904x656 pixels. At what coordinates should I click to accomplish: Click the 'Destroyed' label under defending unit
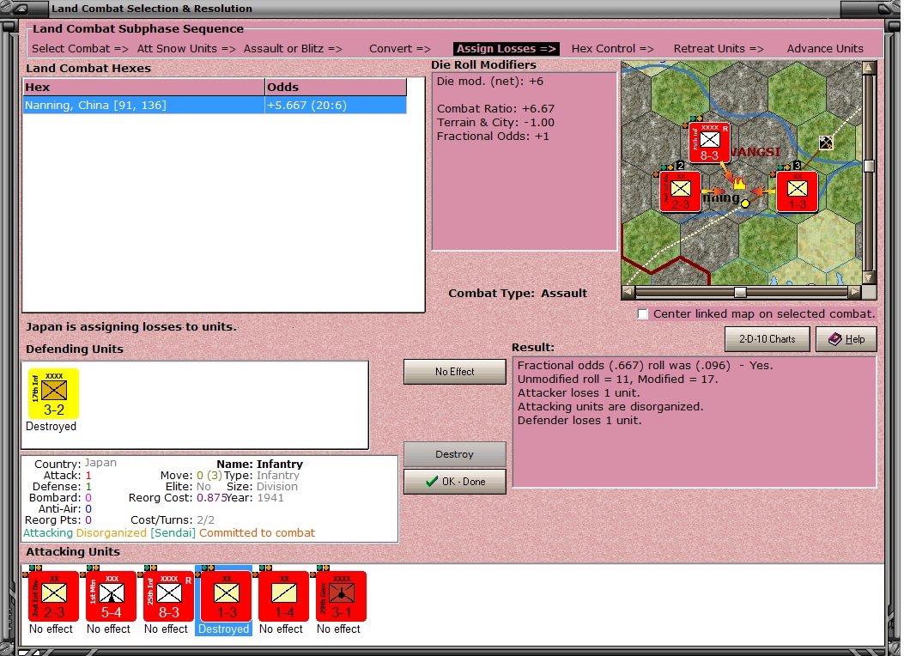[x=51, y=427]
